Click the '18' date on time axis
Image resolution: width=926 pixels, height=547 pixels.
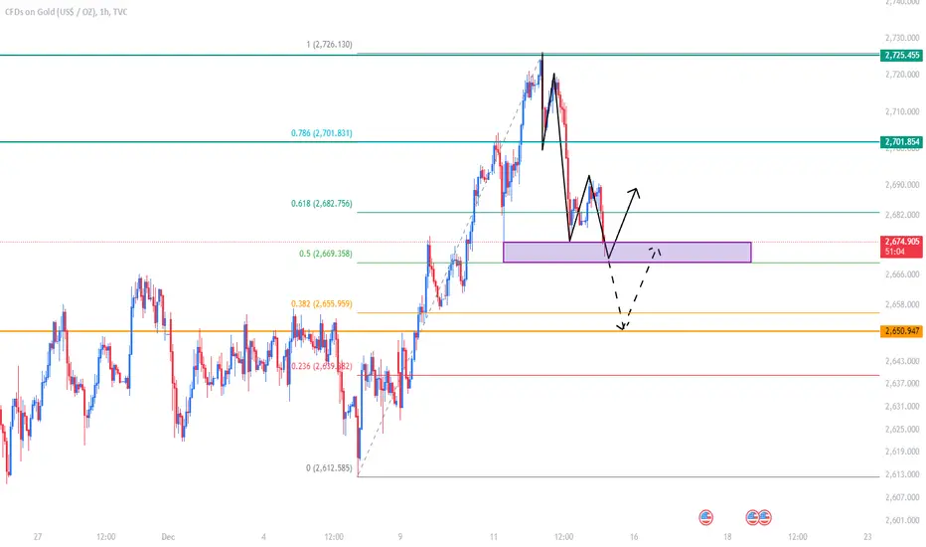(727, 537)
